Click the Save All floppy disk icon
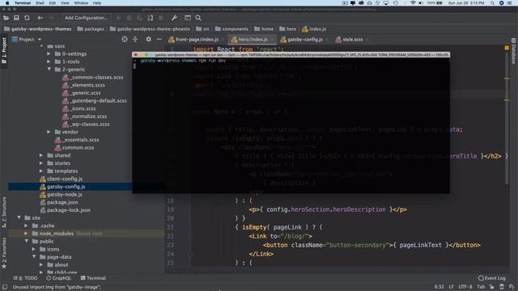518x291 pixels. 16,18
